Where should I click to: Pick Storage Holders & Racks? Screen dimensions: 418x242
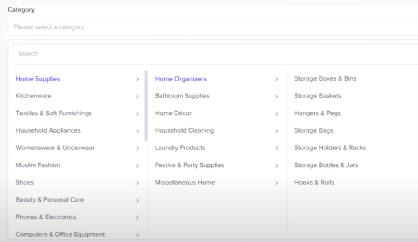point(330,148)
